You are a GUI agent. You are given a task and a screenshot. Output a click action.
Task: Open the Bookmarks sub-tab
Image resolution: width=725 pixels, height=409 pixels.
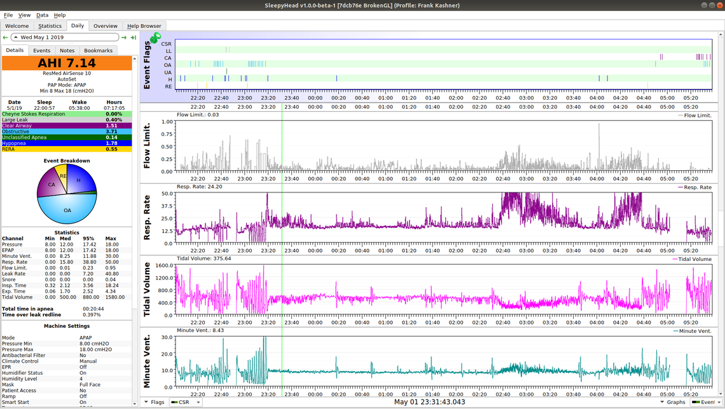tap(98, 50)
